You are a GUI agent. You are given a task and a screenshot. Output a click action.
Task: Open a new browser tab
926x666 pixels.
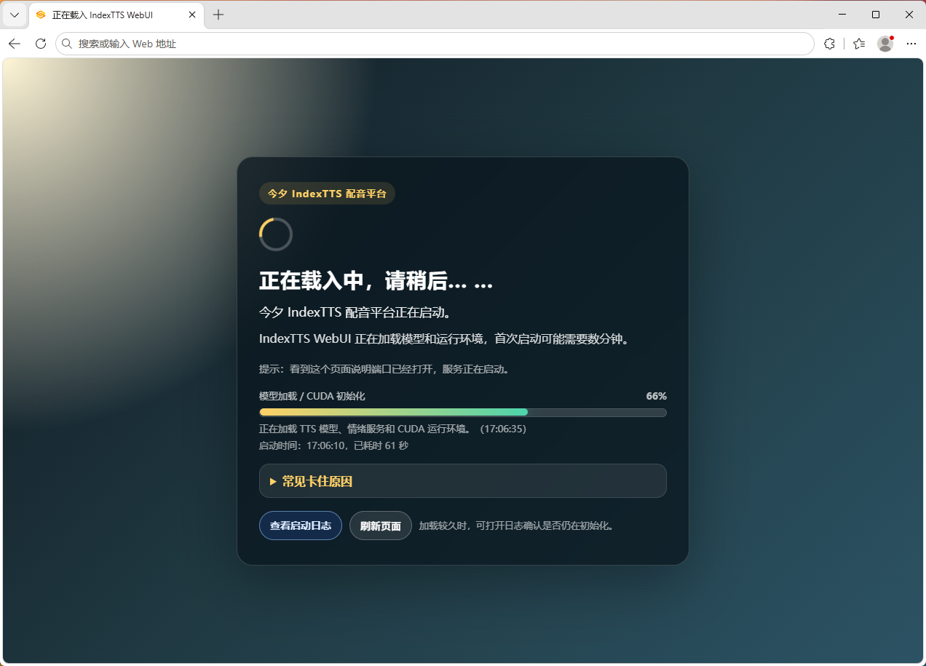tap(218, 15)
